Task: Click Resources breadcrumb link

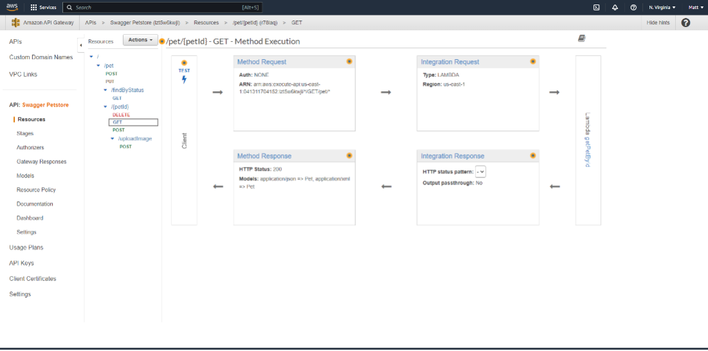Action: click(x=207, y=22)
